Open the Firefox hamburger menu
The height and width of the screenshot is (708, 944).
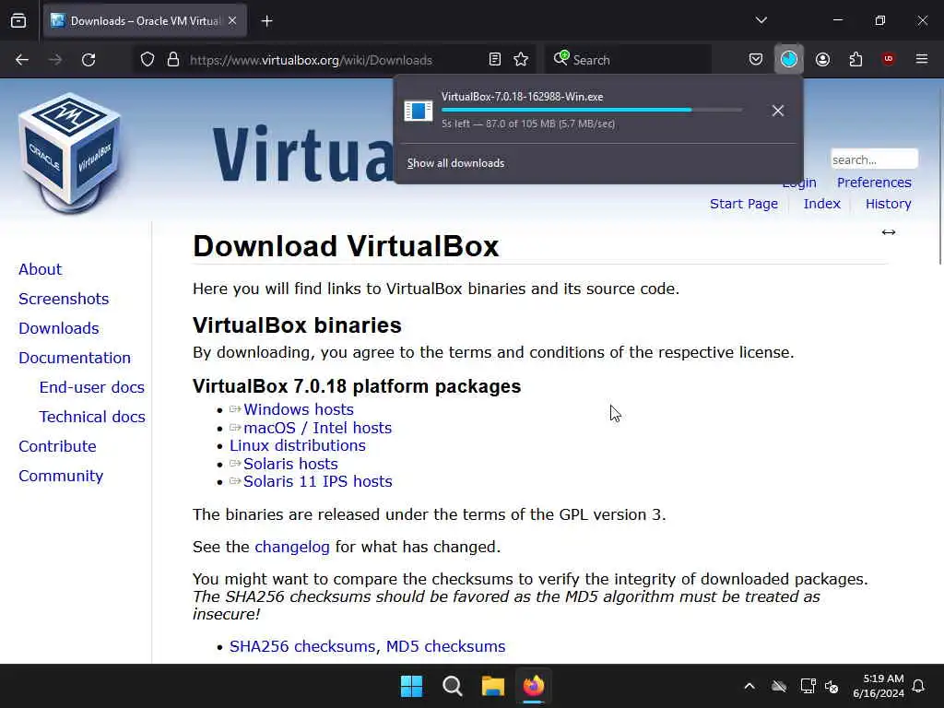coord(922,59)
